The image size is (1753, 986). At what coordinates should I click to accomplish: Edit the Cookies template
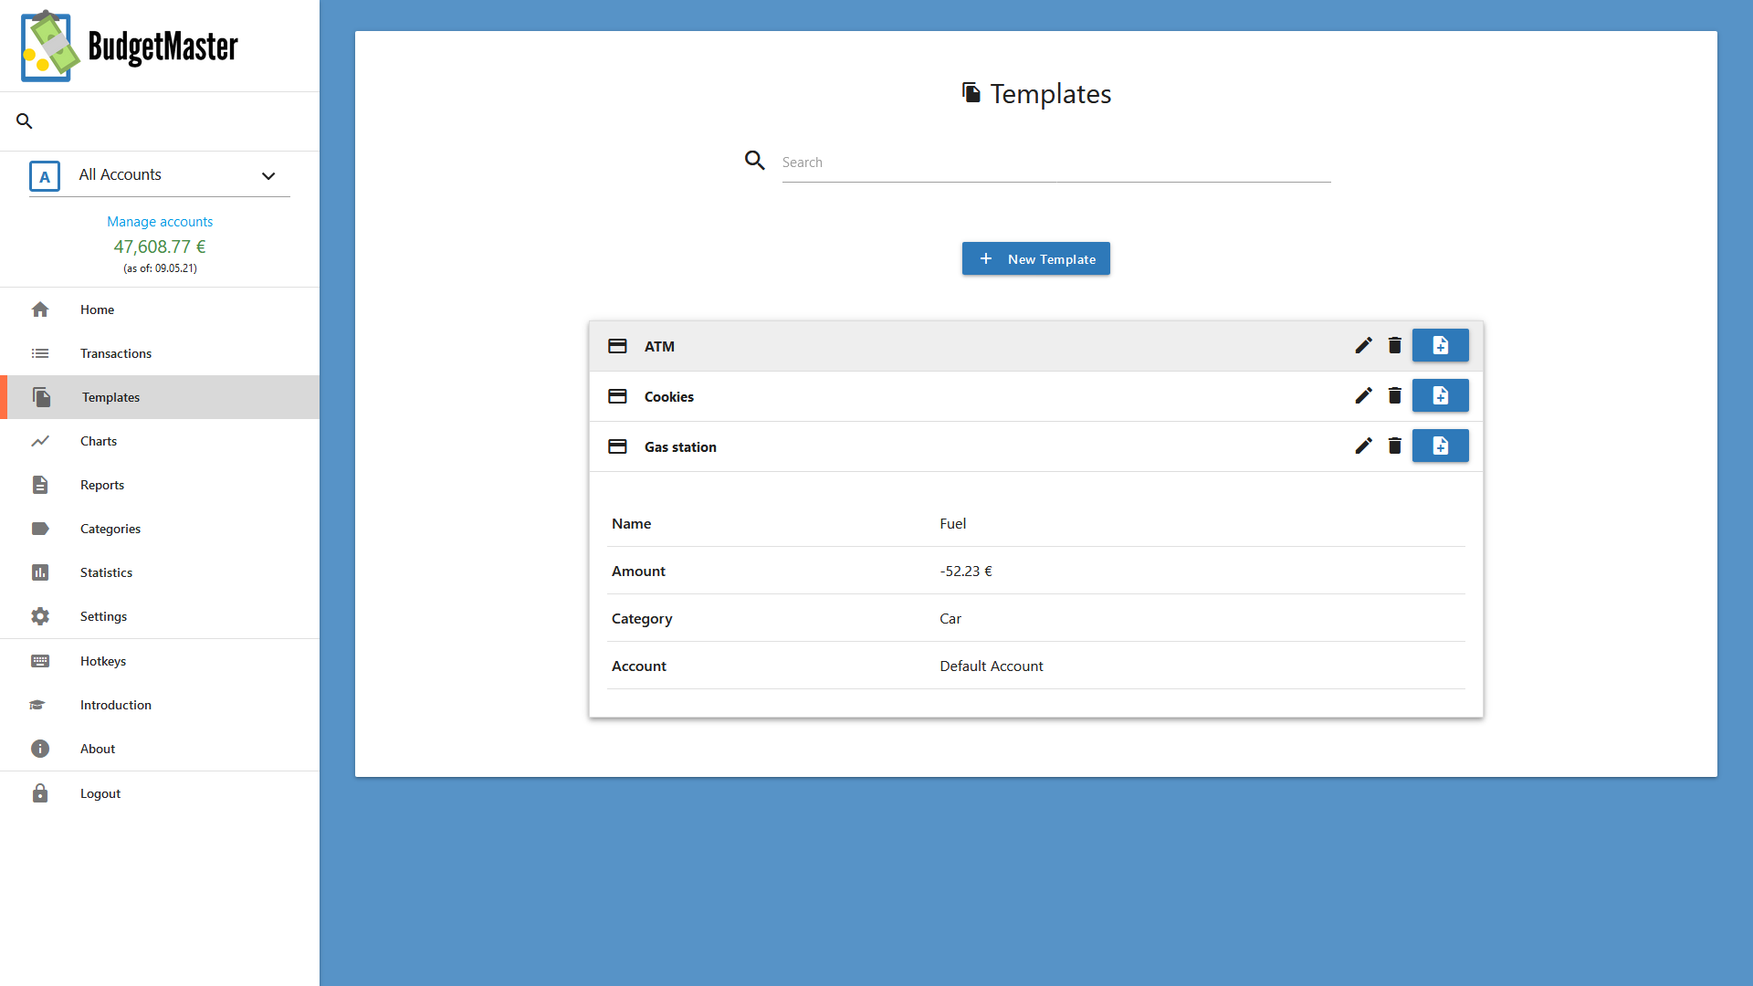tap(1363, 395)
